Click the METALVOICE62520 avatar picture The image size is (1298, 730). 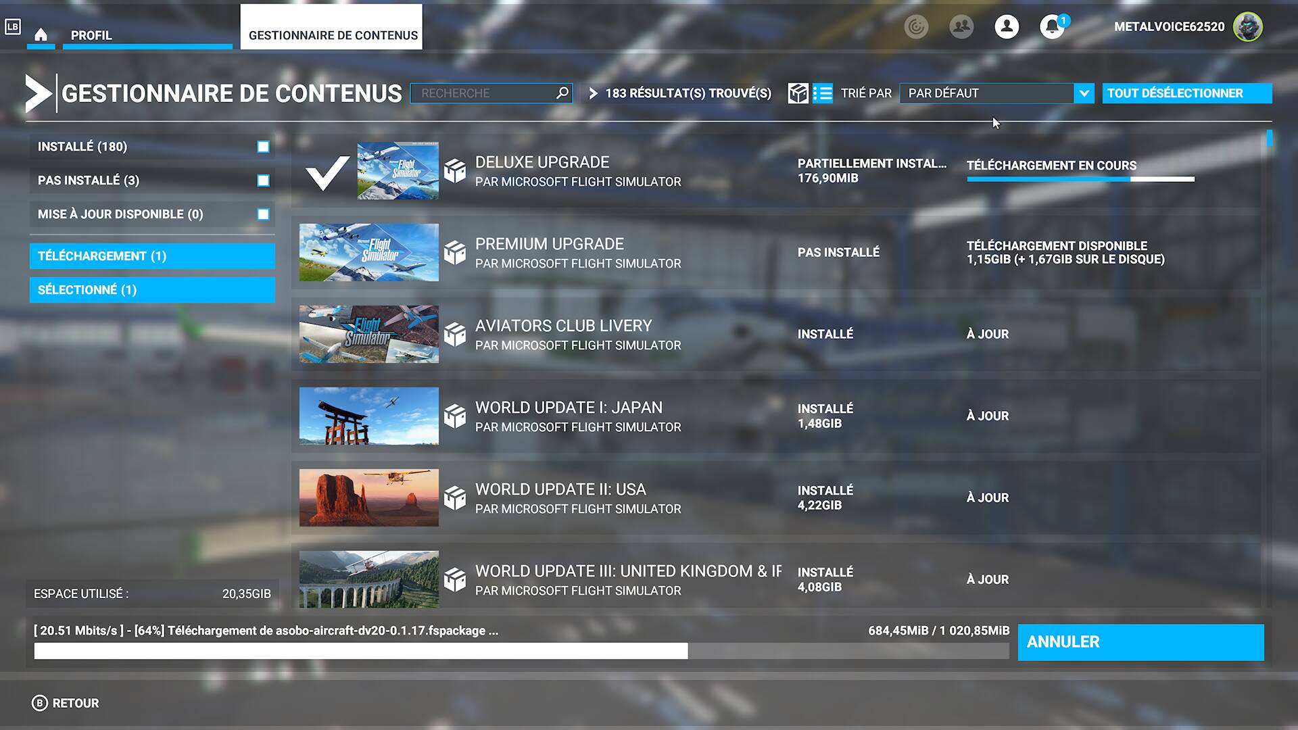[1247, 27]
